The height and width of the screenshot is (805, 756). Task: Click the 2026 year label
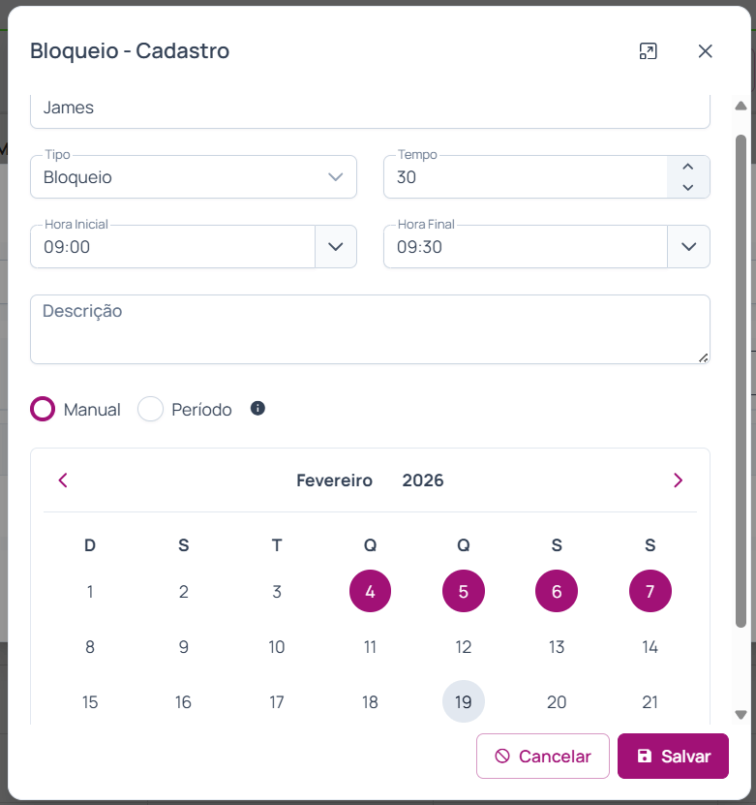(423, 480)
